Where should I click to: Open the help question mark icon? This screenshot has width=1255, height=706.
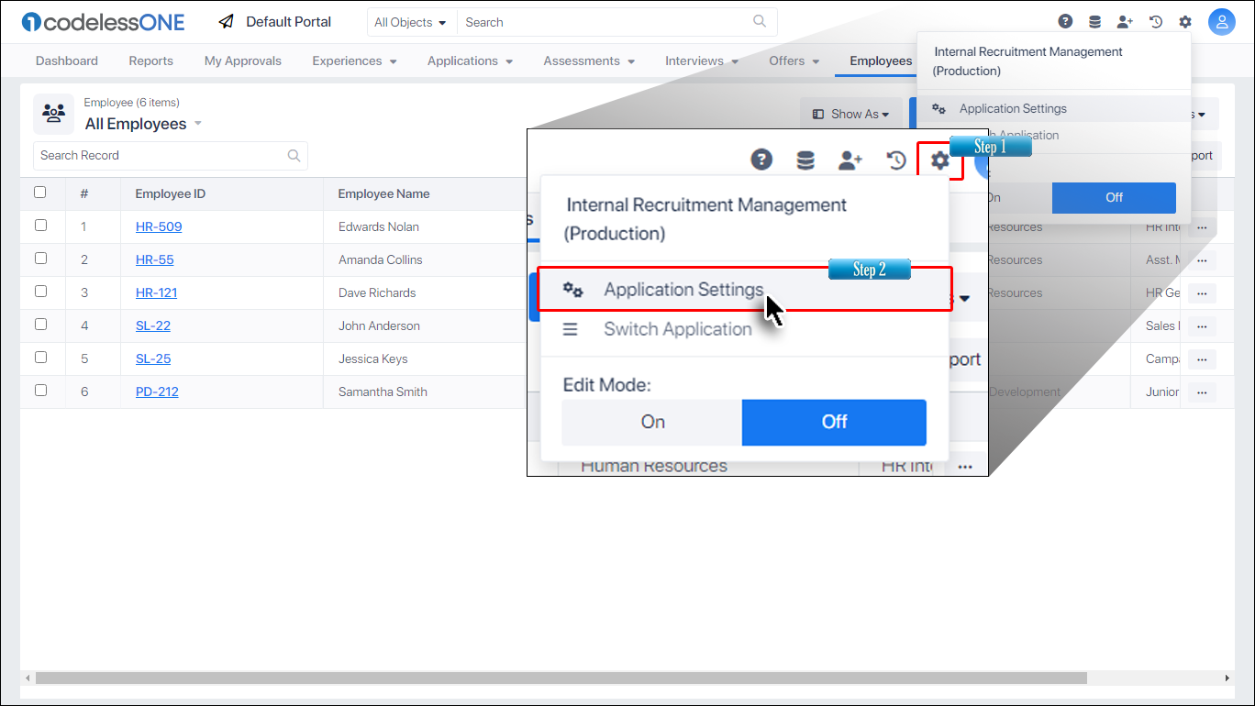[x=1065, y=21]
